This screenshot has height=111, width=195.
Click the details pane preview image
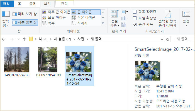point(147,70)
